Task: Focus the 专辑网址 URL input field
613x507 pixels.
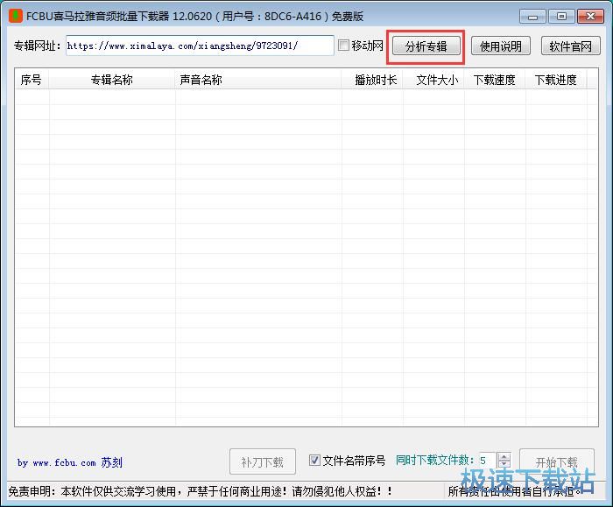Action: pos(200,46)
